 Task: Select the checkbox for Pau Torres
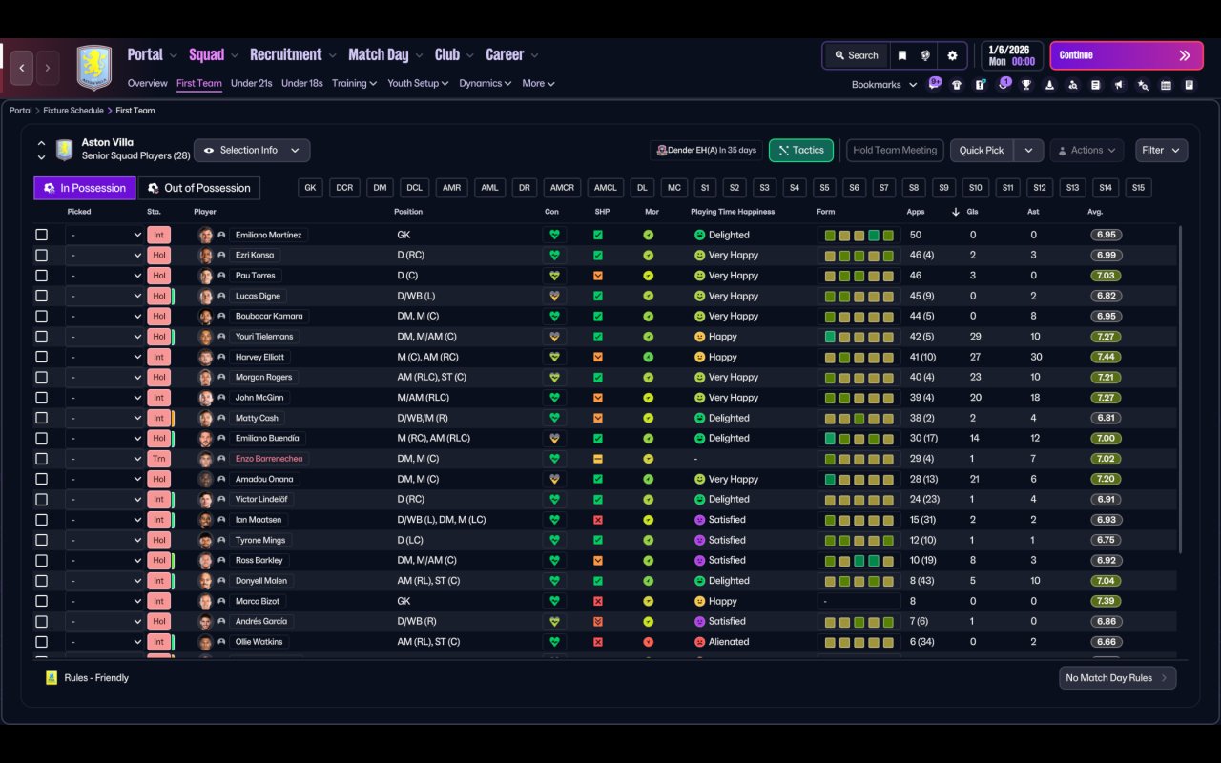41,276
